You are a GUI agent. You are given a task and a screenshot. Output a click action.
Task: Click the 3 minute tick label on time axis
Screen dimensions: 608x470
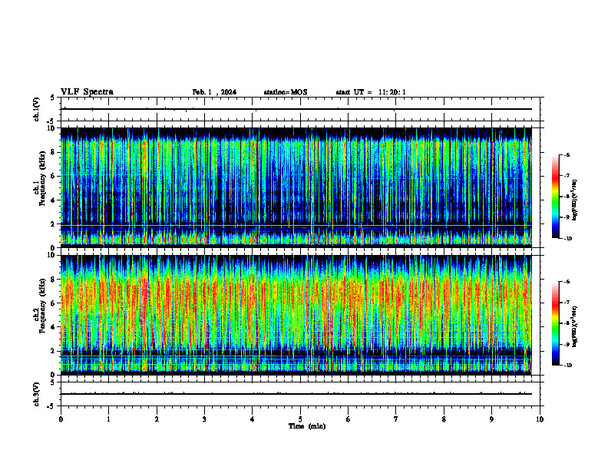click(x=204, y=419)
